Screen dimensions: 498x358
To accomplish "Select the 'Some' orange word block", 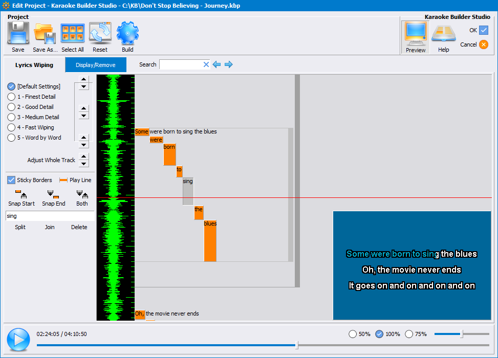I will point(142,132).
